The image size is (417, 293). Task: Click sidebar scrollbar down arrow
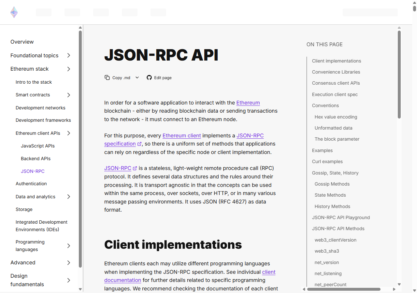tap(80, 289)
